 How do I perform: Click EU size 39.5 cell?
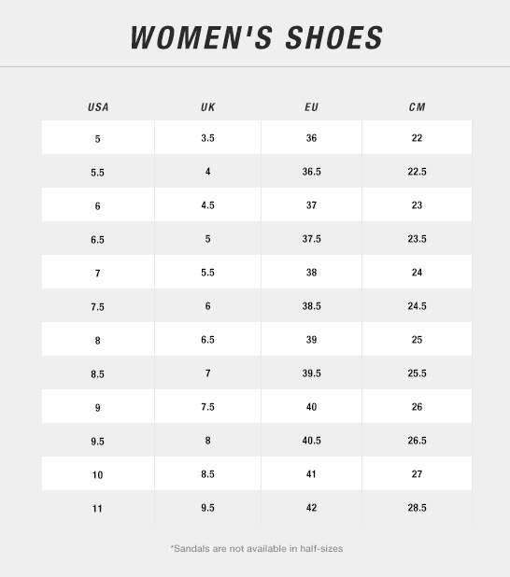[312, 373]
